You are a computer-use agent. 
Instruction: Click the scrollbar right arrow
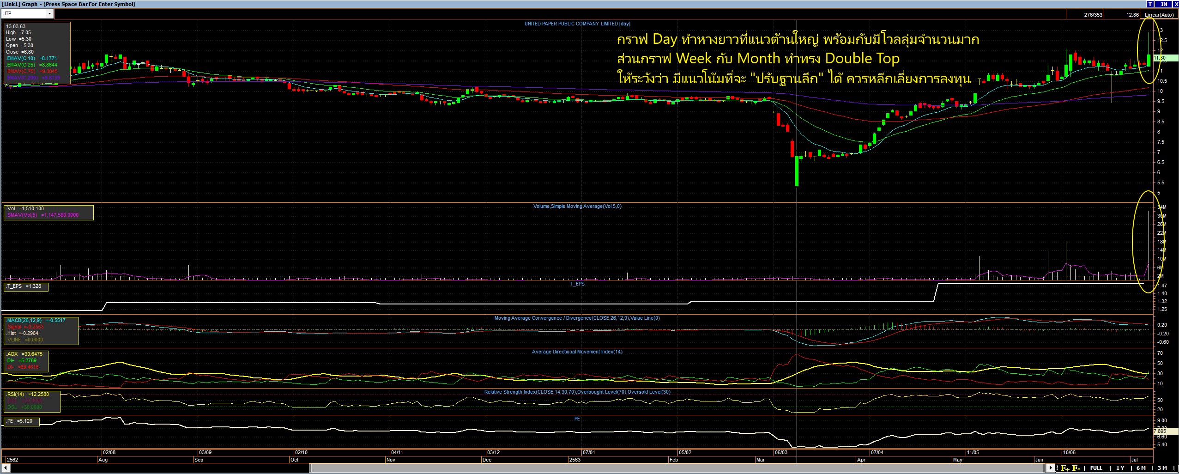click(1051, 468)
